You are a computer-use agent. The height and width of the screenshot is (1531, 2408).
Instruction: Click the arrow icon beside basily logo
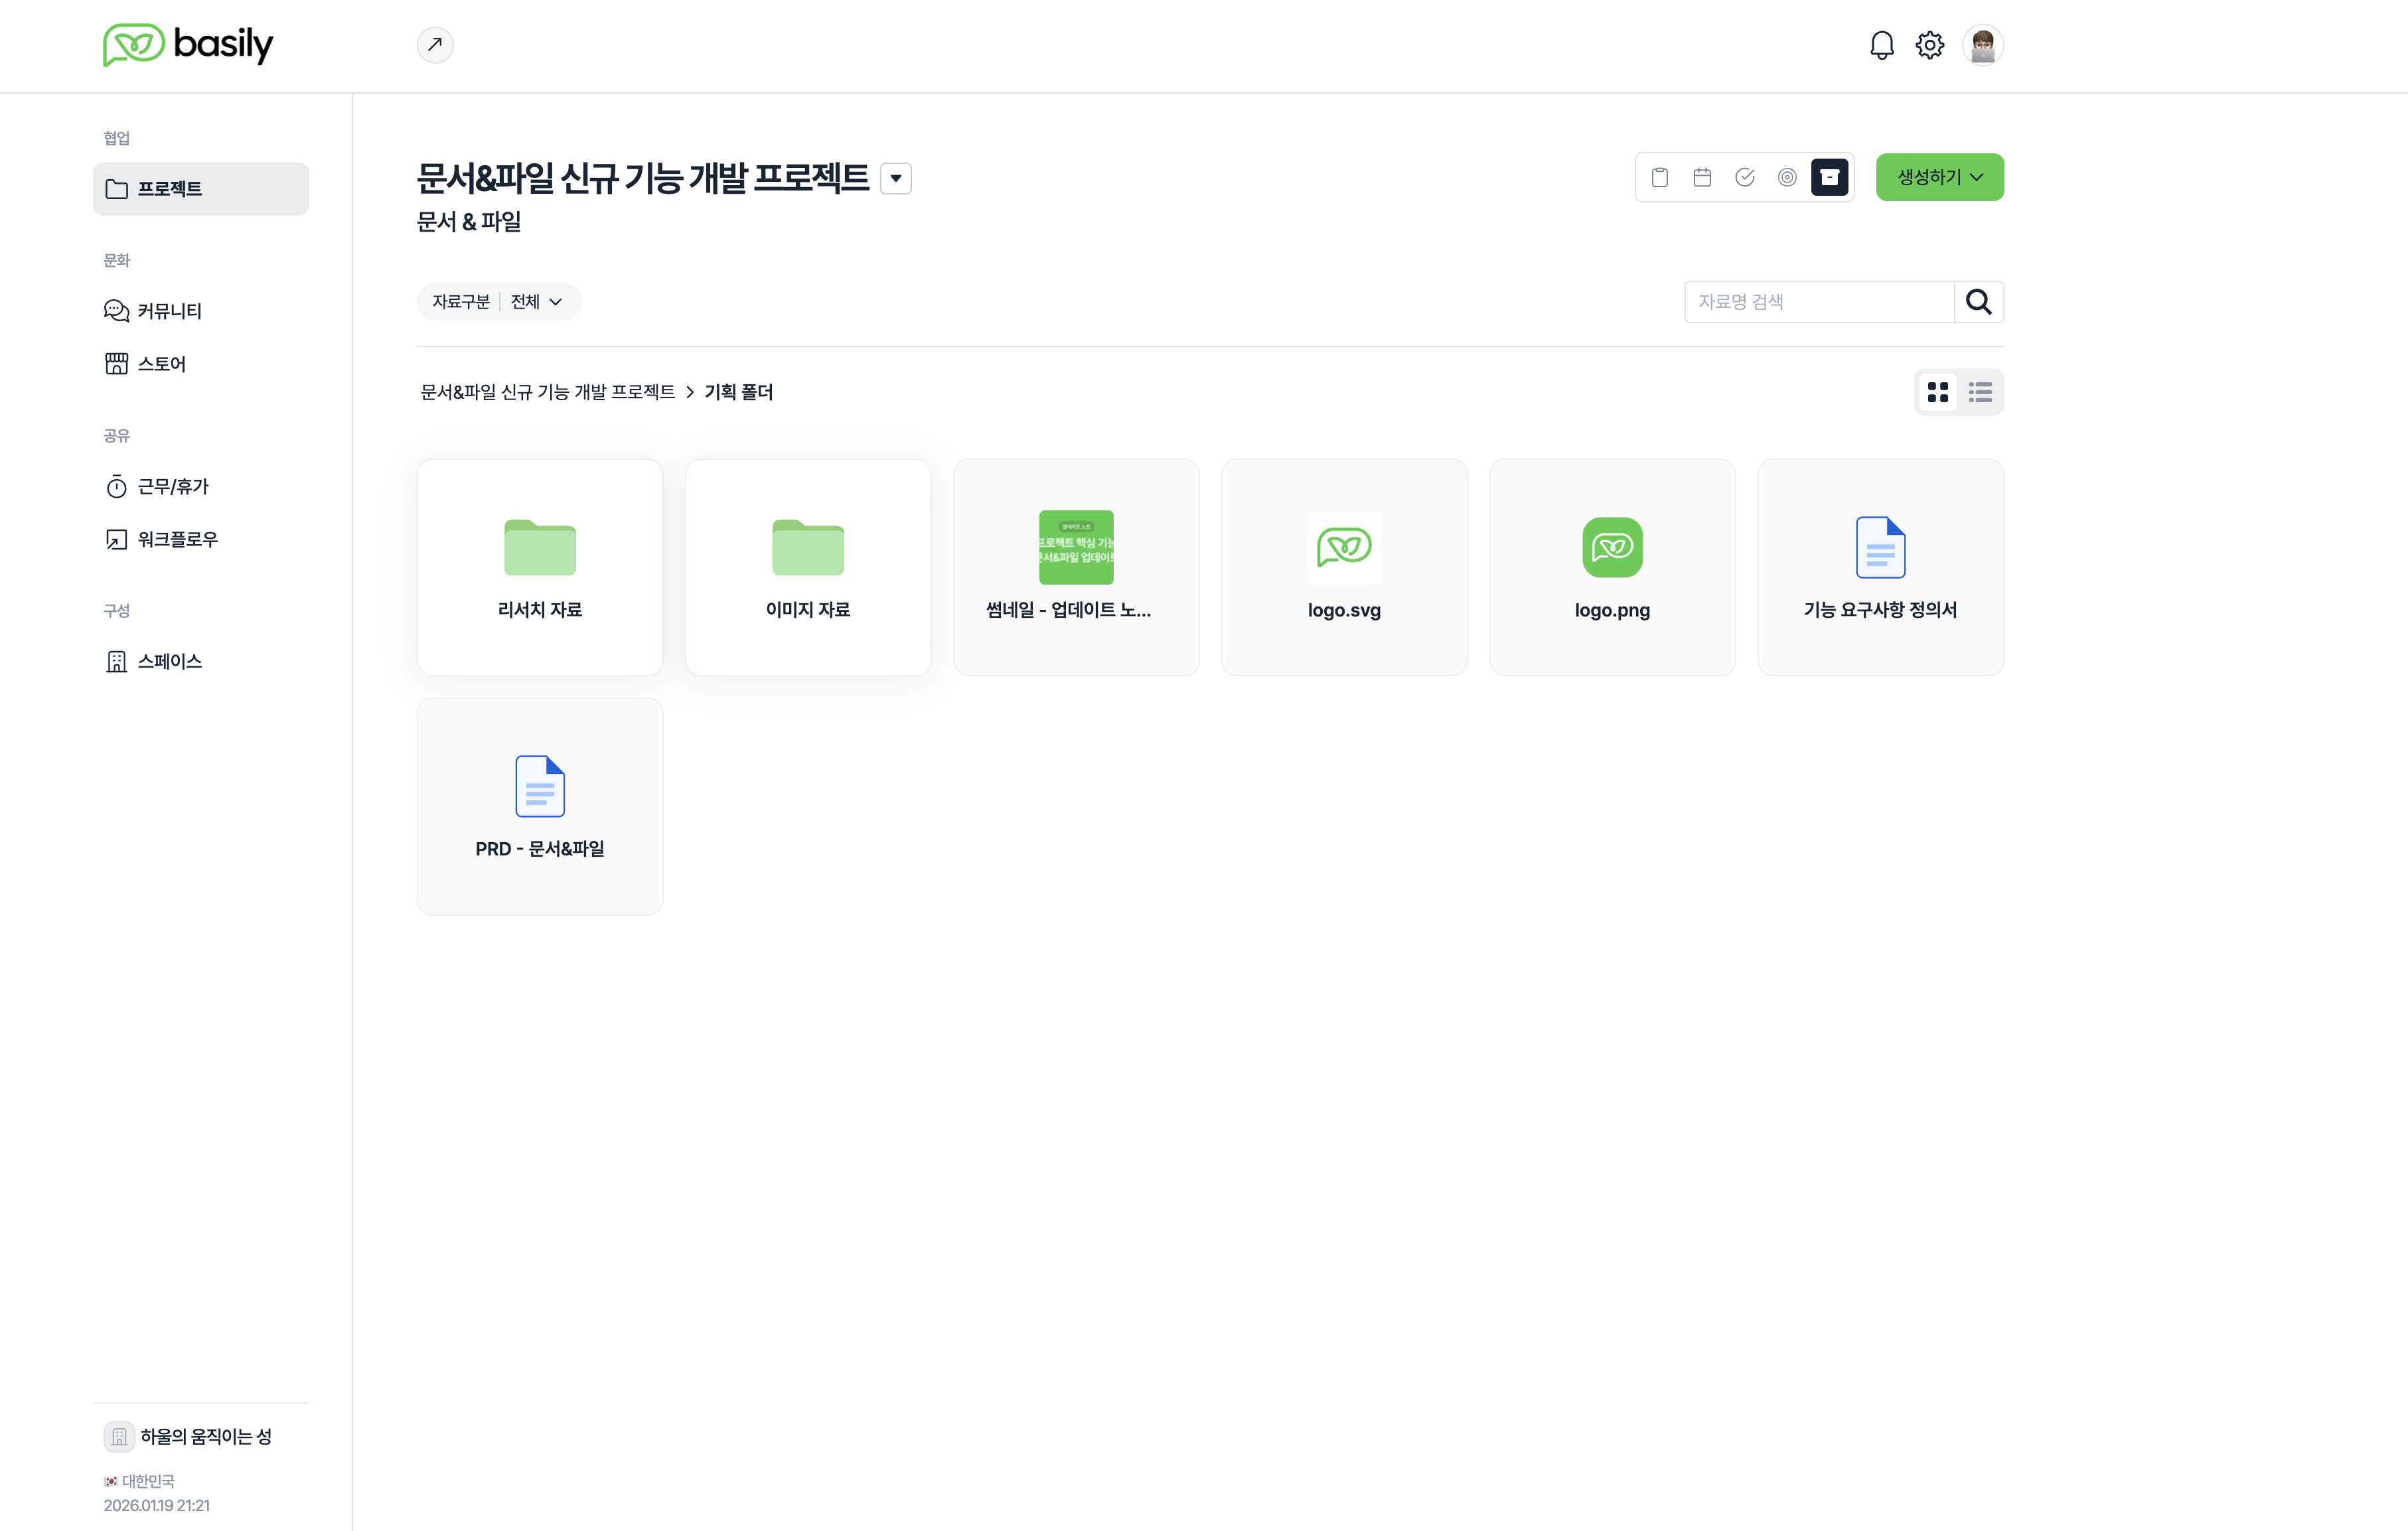(x=435, y=45)
